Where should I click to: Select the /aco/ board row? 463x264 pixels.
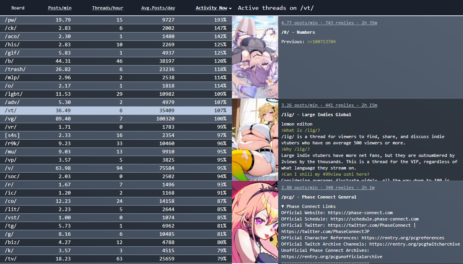[x=116, y=36]
